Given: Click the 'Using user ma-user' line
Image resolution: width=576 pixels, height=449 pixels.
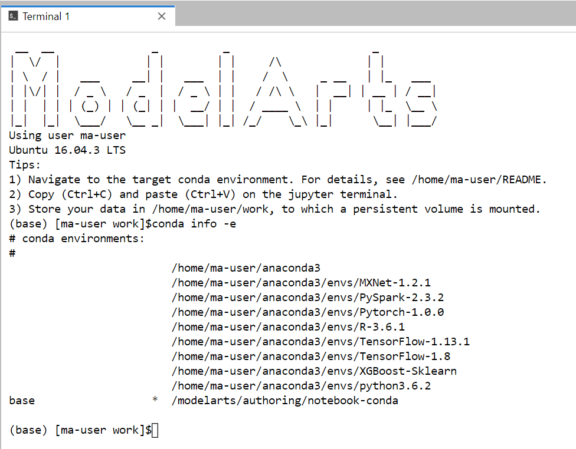Looking at the screenshot, I should [67, 136].
